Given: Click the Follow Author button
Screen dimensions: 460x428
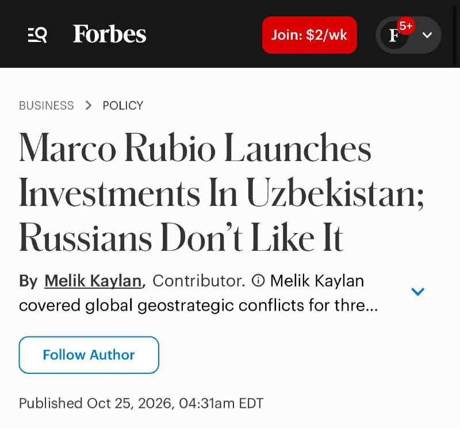Looking at the screenshot, I should 89,355.
